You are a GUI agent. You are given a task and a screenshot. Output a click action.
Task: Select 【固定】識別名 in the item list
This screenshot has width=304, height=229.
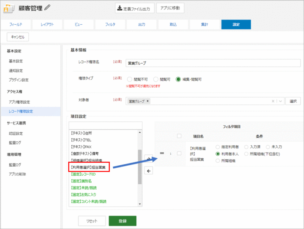click(x=81, y=181)
